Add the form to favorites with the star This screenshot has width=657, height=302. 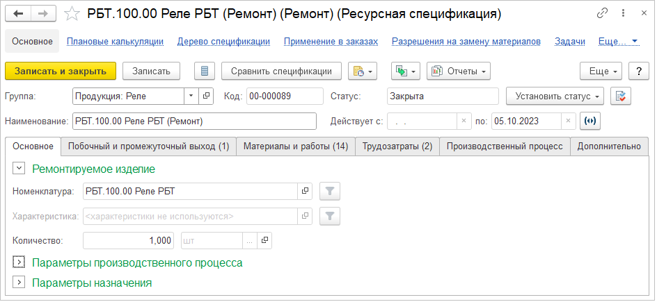click(x=71, y=14)
